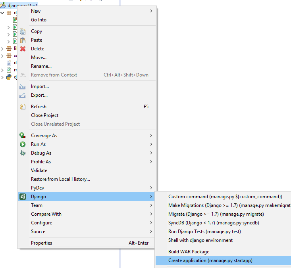This screenshot has width=291, height=268.
Task: Choose Paste from the context menu
Action: coord(87,40)
